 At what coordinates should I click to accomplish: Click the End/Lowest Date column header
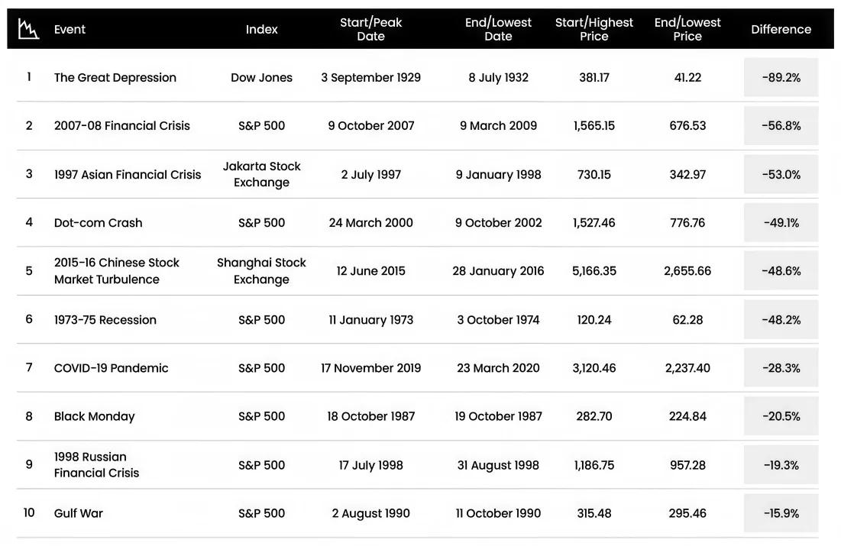pos(498,30)
